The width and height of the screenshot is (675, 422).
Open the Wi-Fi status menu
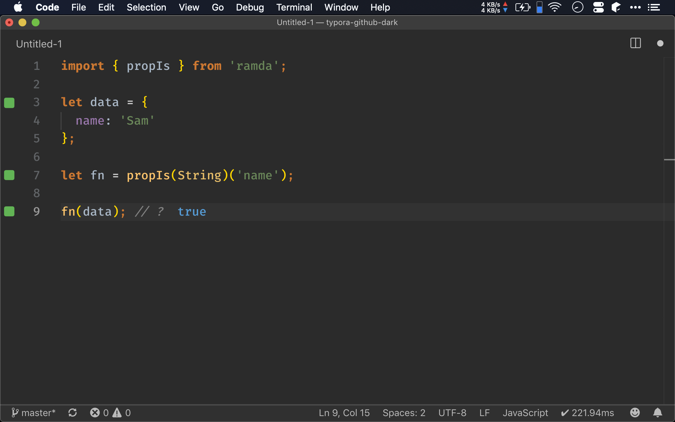coord(555,7)
